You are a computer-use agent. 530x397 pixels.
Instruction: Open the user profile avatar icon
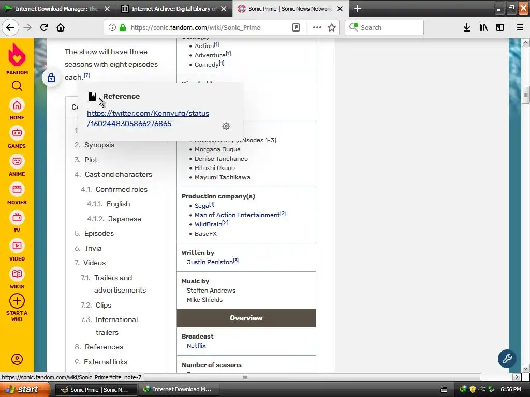pos(17,359)
